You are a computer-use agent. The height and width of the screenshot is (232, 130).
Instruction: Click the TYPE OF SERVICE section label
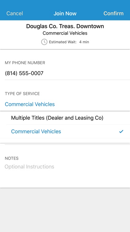[22, 94]
